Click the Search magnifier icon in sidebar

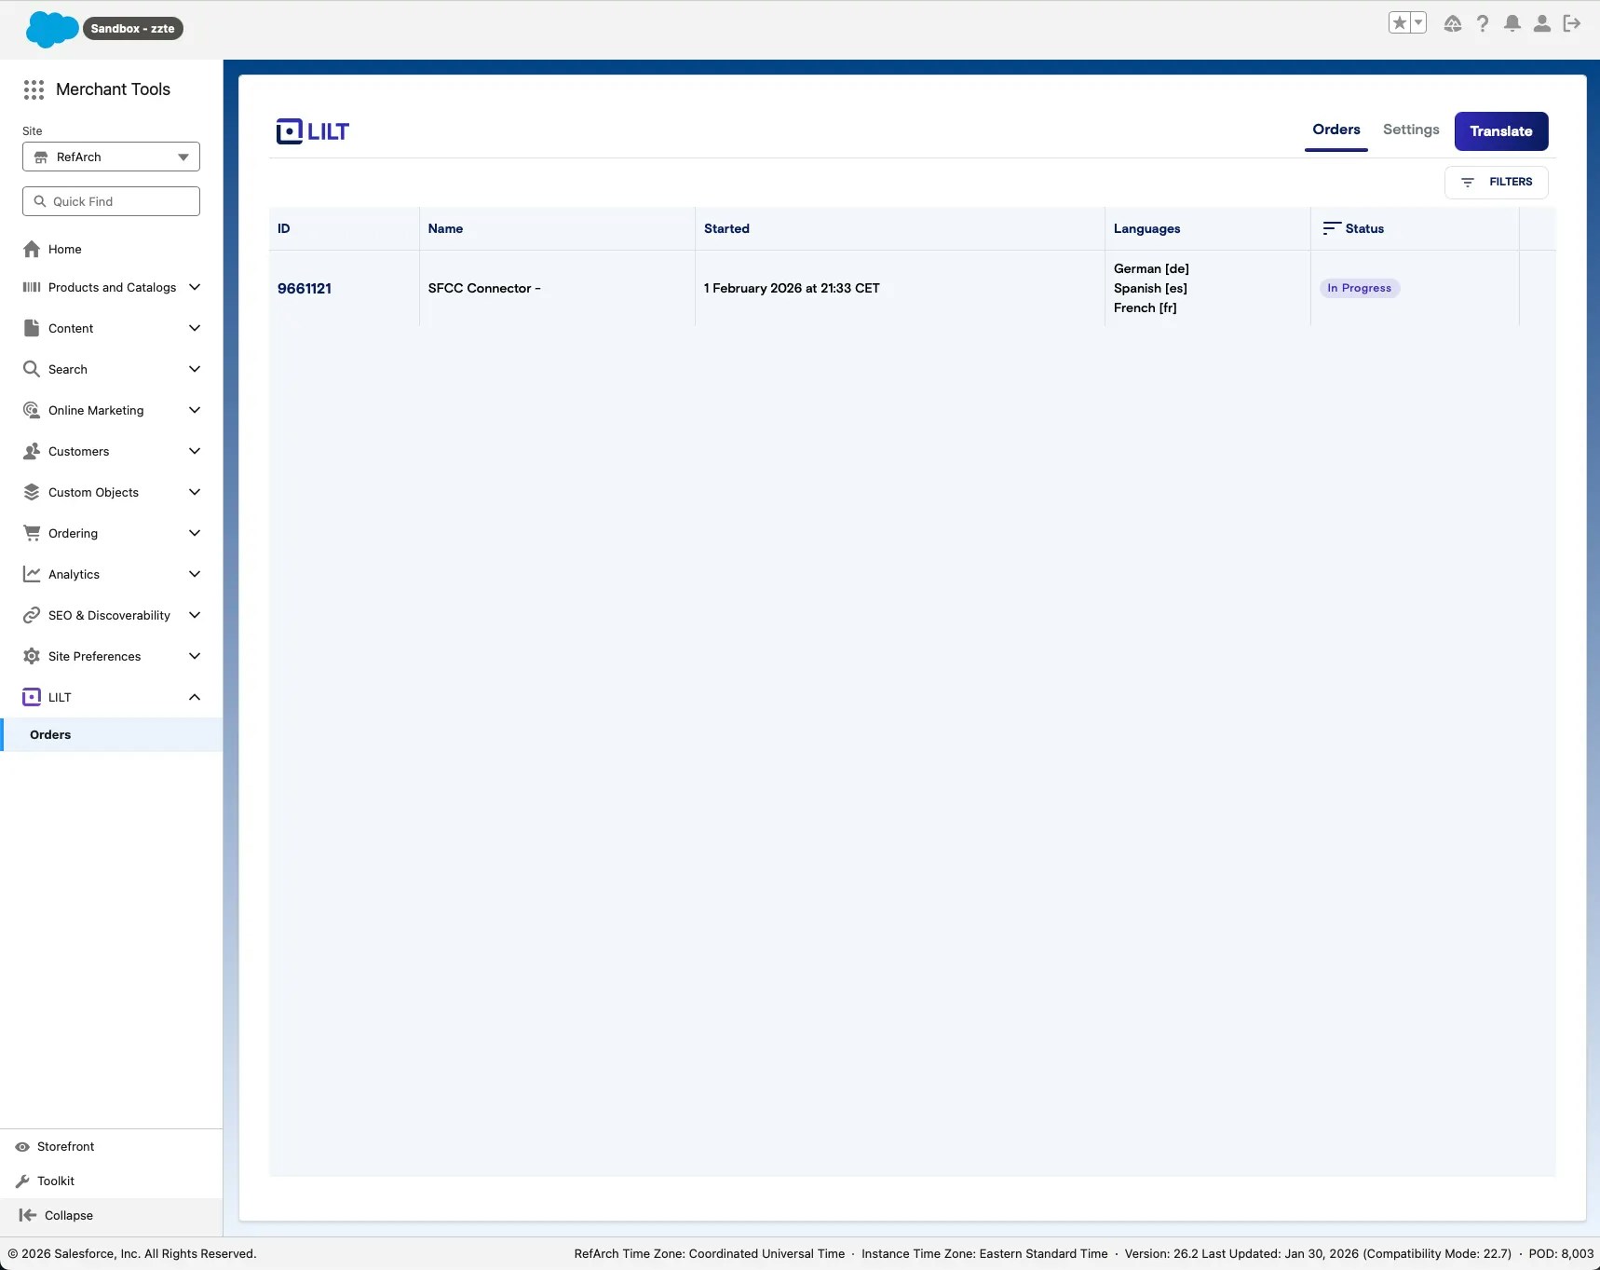coord(32,369)
